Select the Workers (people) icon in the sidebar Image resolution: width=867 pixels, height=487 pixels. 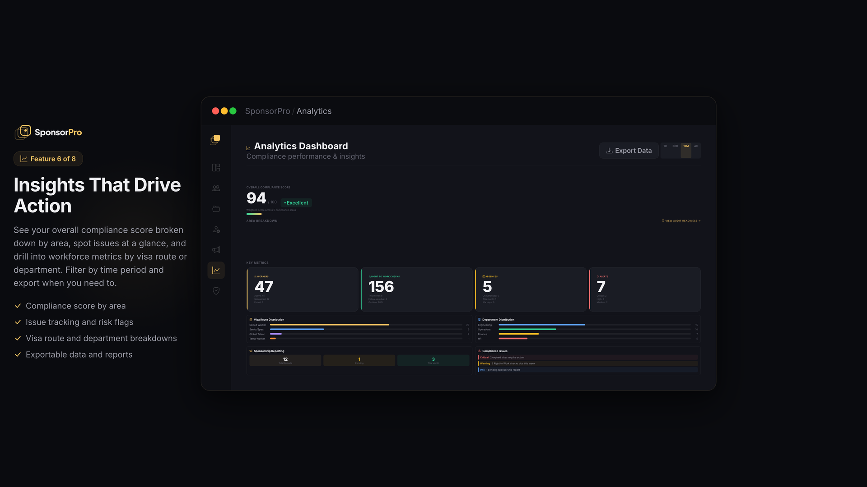point(216,188)
